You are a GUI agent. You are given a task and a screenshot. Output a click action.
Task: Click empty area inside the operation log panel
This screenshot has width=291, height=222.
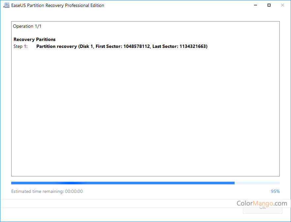pos(145,112)
